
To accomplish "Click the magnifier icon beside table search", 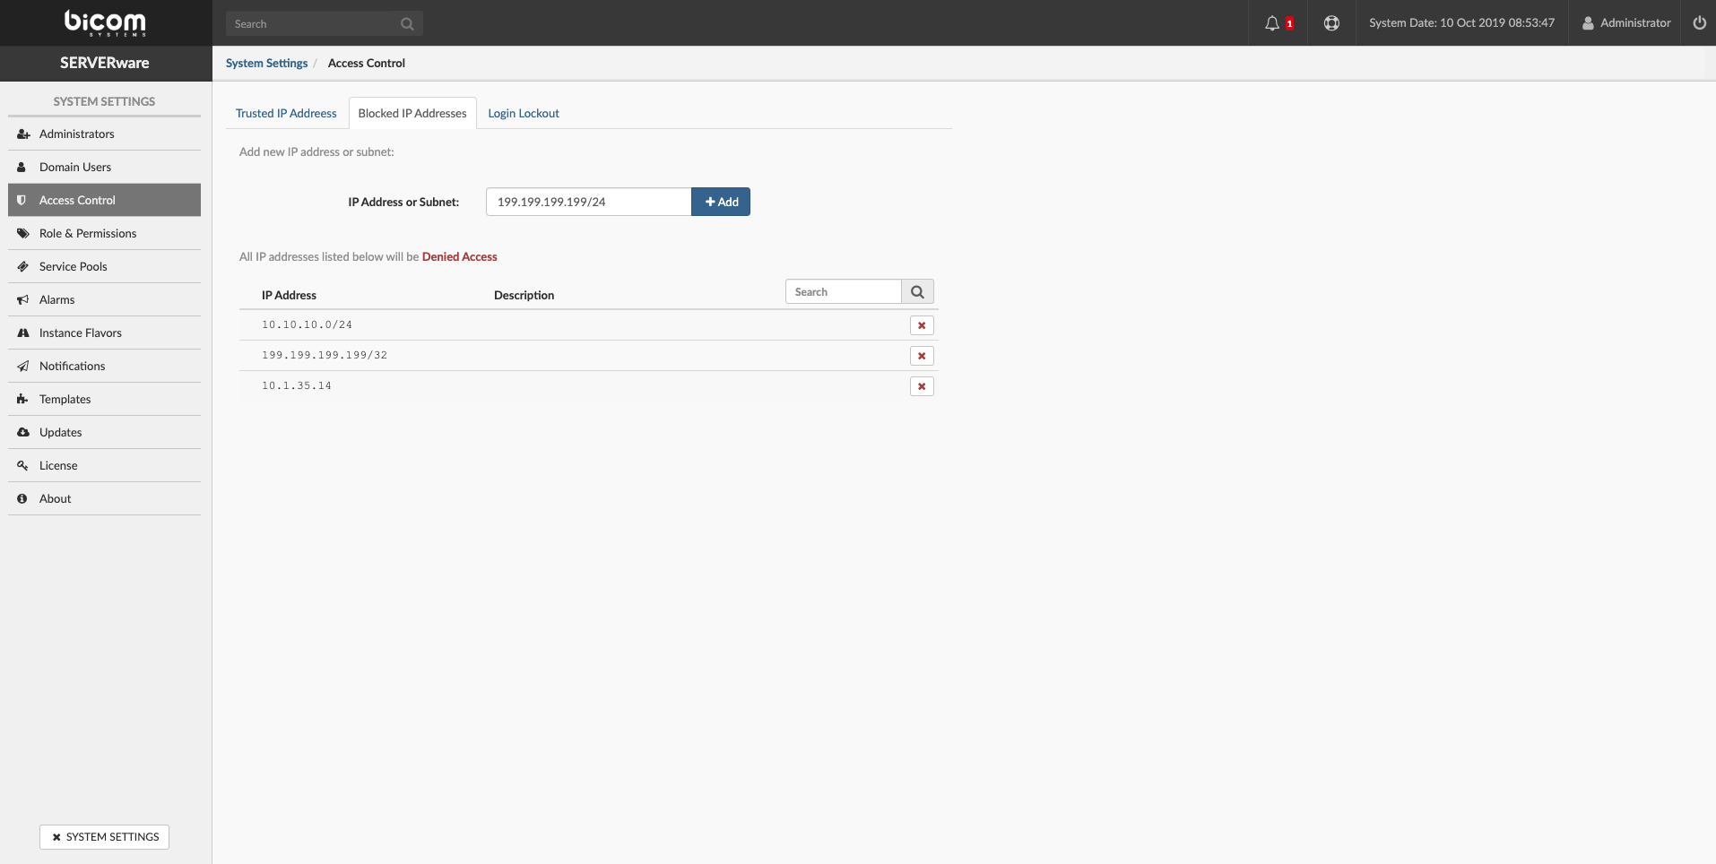I will (x=917, y=292).
